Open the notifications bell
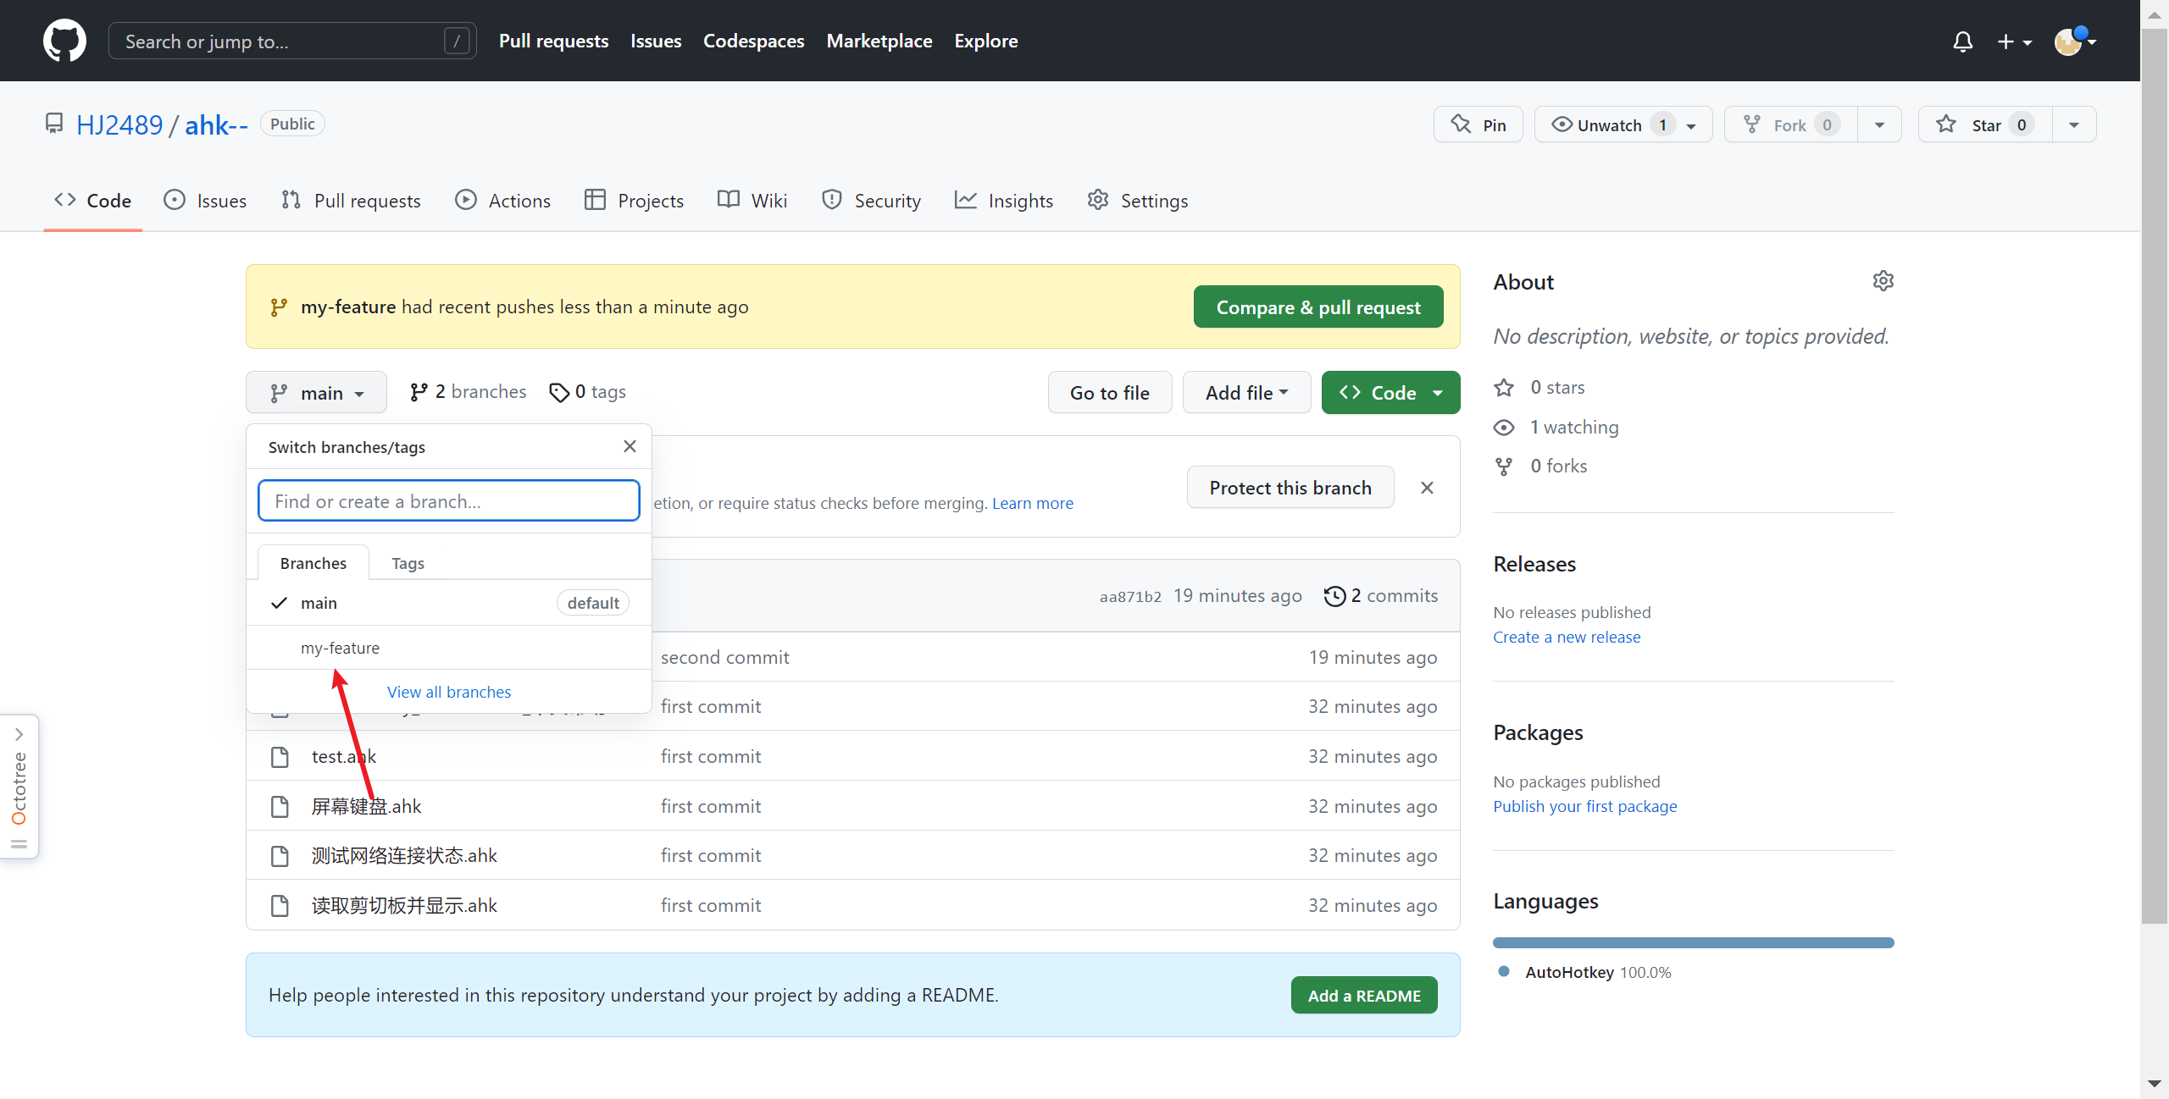The image size is (2169, 1099). (1962, 41)
